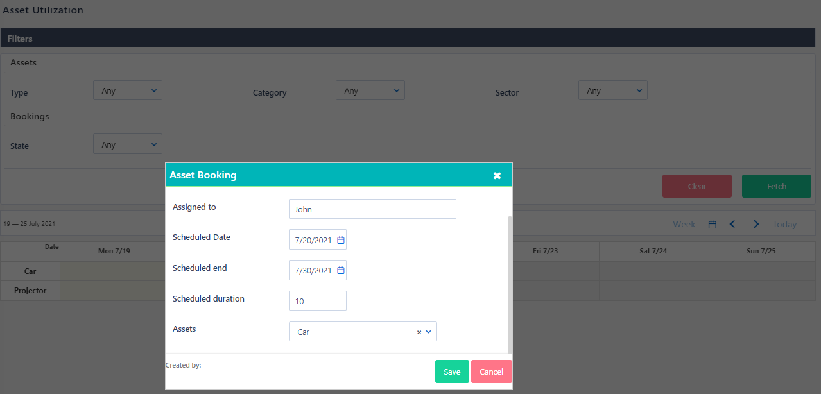The width and height of the screenshot is (821, 394).
Task: Remove Car from Assets using the x icon
Action: click(419, 332)
